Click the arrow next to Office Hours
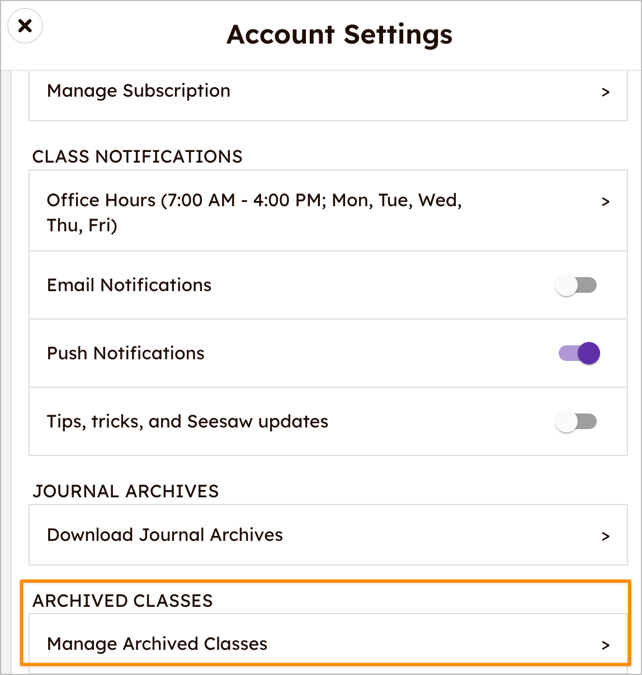The height and width of the screenshot is (675, 642). pos(605,202)
